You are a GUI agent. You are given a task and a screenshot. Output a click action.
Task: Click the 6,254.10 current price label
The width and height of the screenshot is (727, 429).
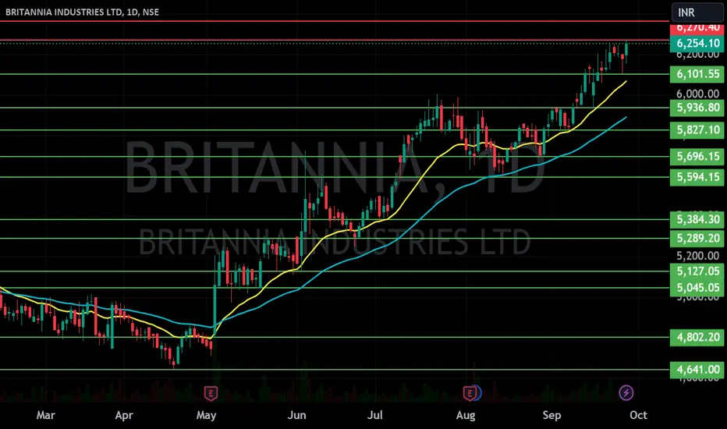(x=697, y=44)
